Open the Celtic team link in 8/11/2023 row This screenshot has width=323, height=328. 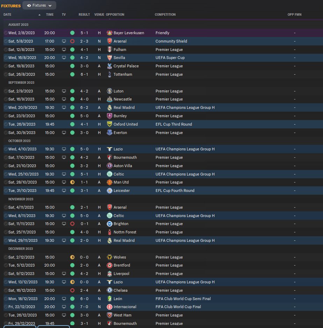click(119, 216)
